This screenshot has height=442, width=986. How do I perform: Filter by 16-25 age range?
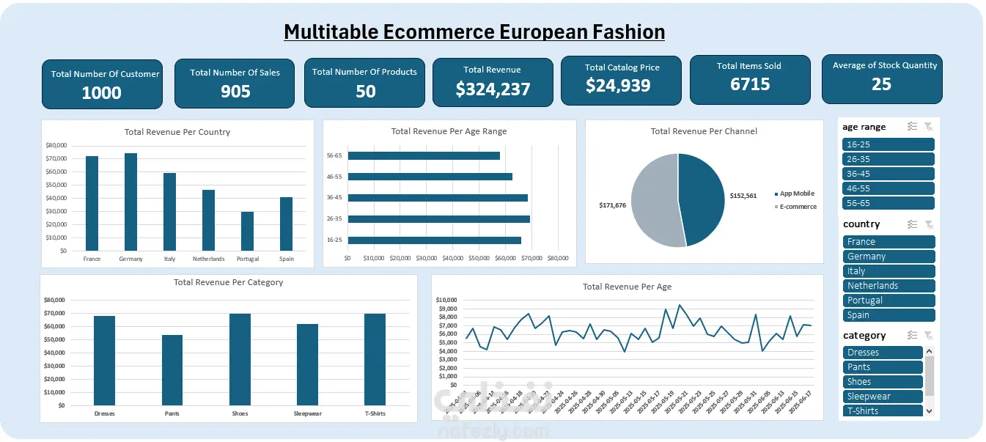point(889,144)
